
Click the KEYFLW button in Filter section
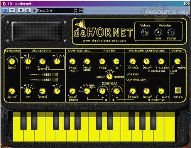101,77
